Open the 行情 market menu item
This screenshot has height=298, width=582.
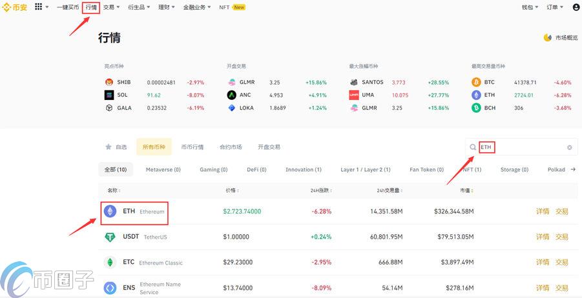(x=91, y=7)
